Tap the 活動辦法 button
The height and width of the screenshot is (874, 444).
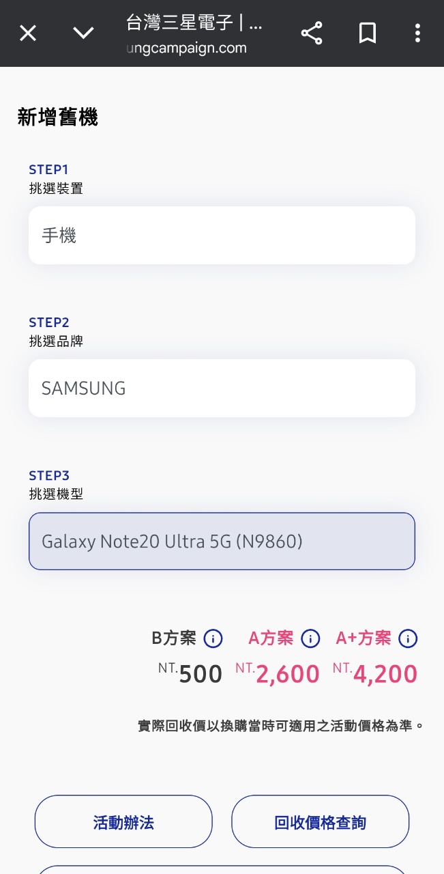123,822
